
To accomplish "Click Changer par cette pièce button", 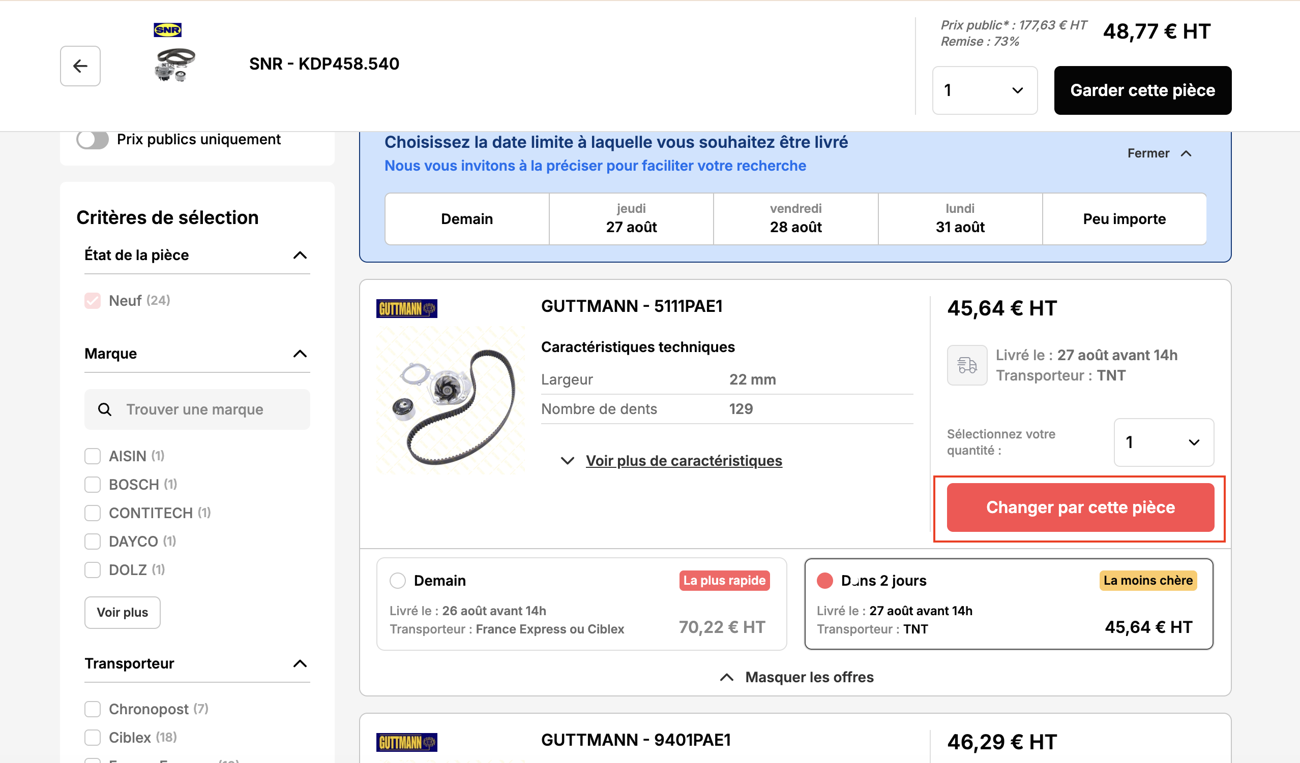I will 1080,507.
